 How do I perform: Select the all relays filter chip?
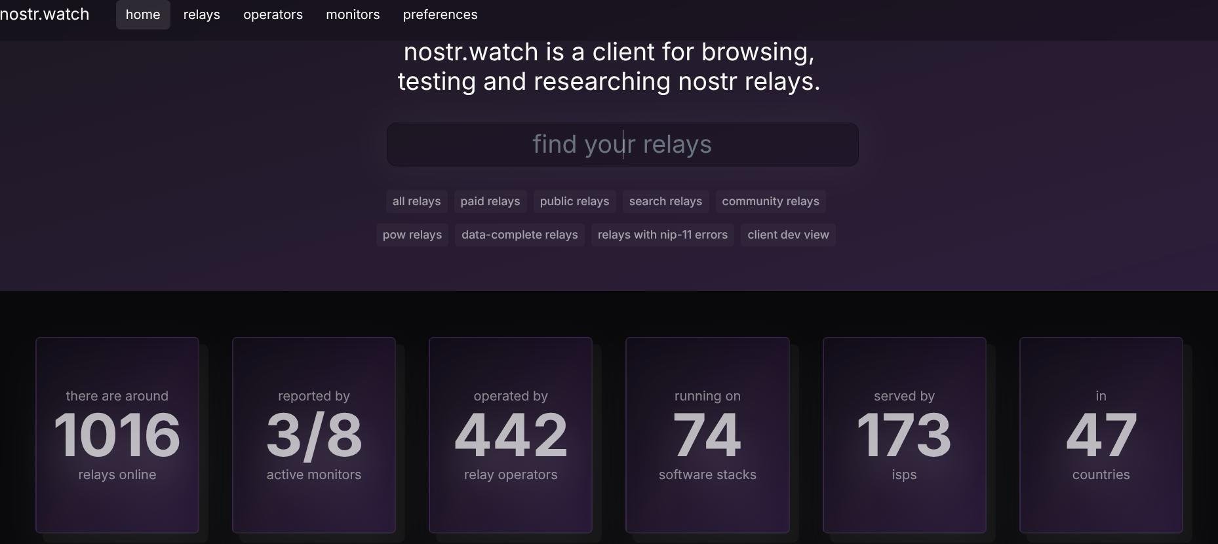pyautogui.click(x=416, y=201)
